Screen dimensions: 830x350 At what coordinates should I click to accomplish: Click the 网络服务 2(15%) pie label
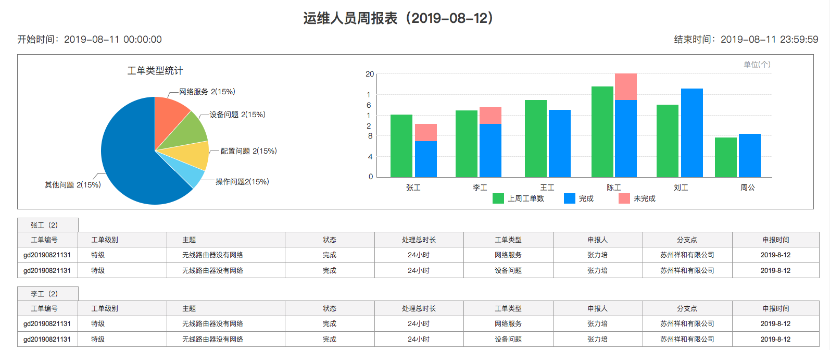point(207,92)
